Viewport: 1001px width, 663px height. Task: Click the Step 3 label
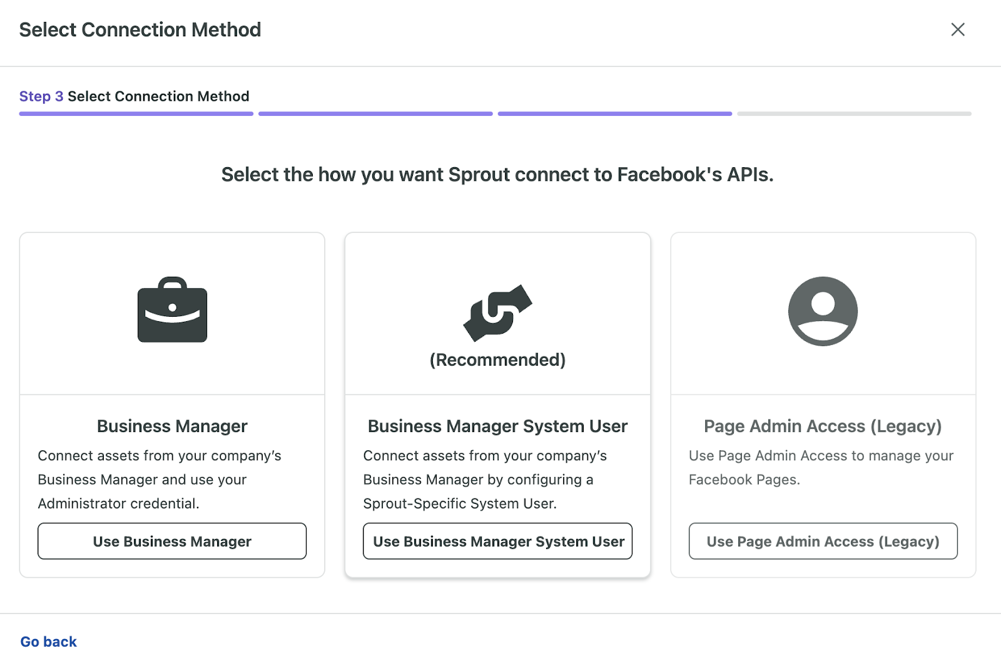[x=41, y=96]
